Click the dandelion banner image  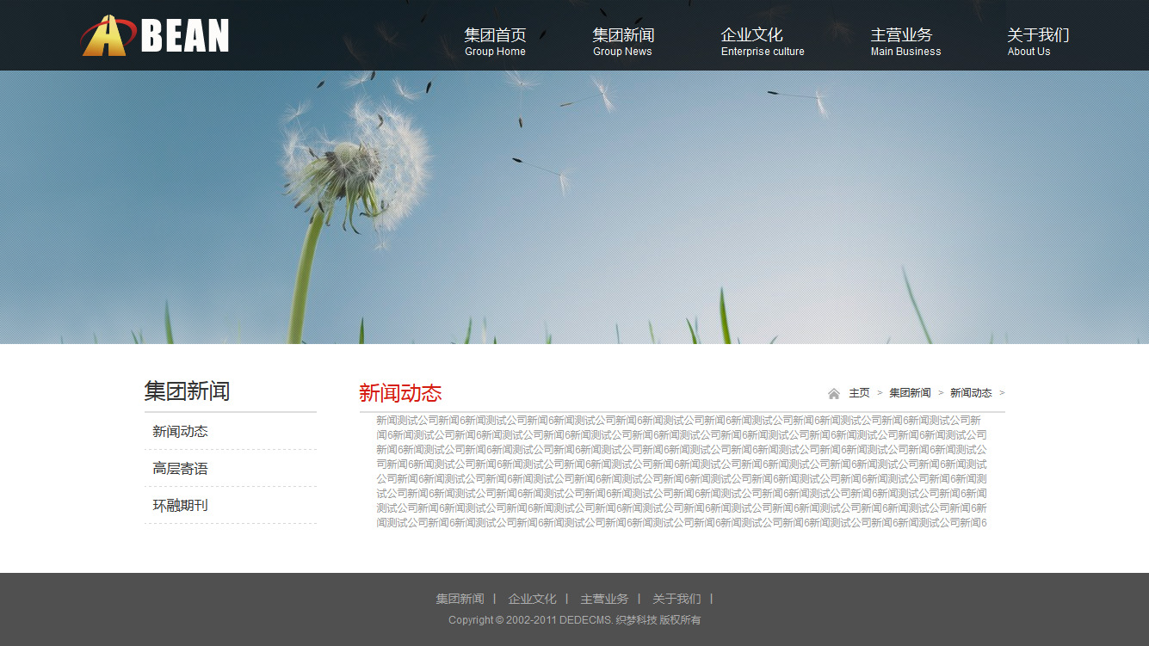pyautogui.click(x=574, y=206)
